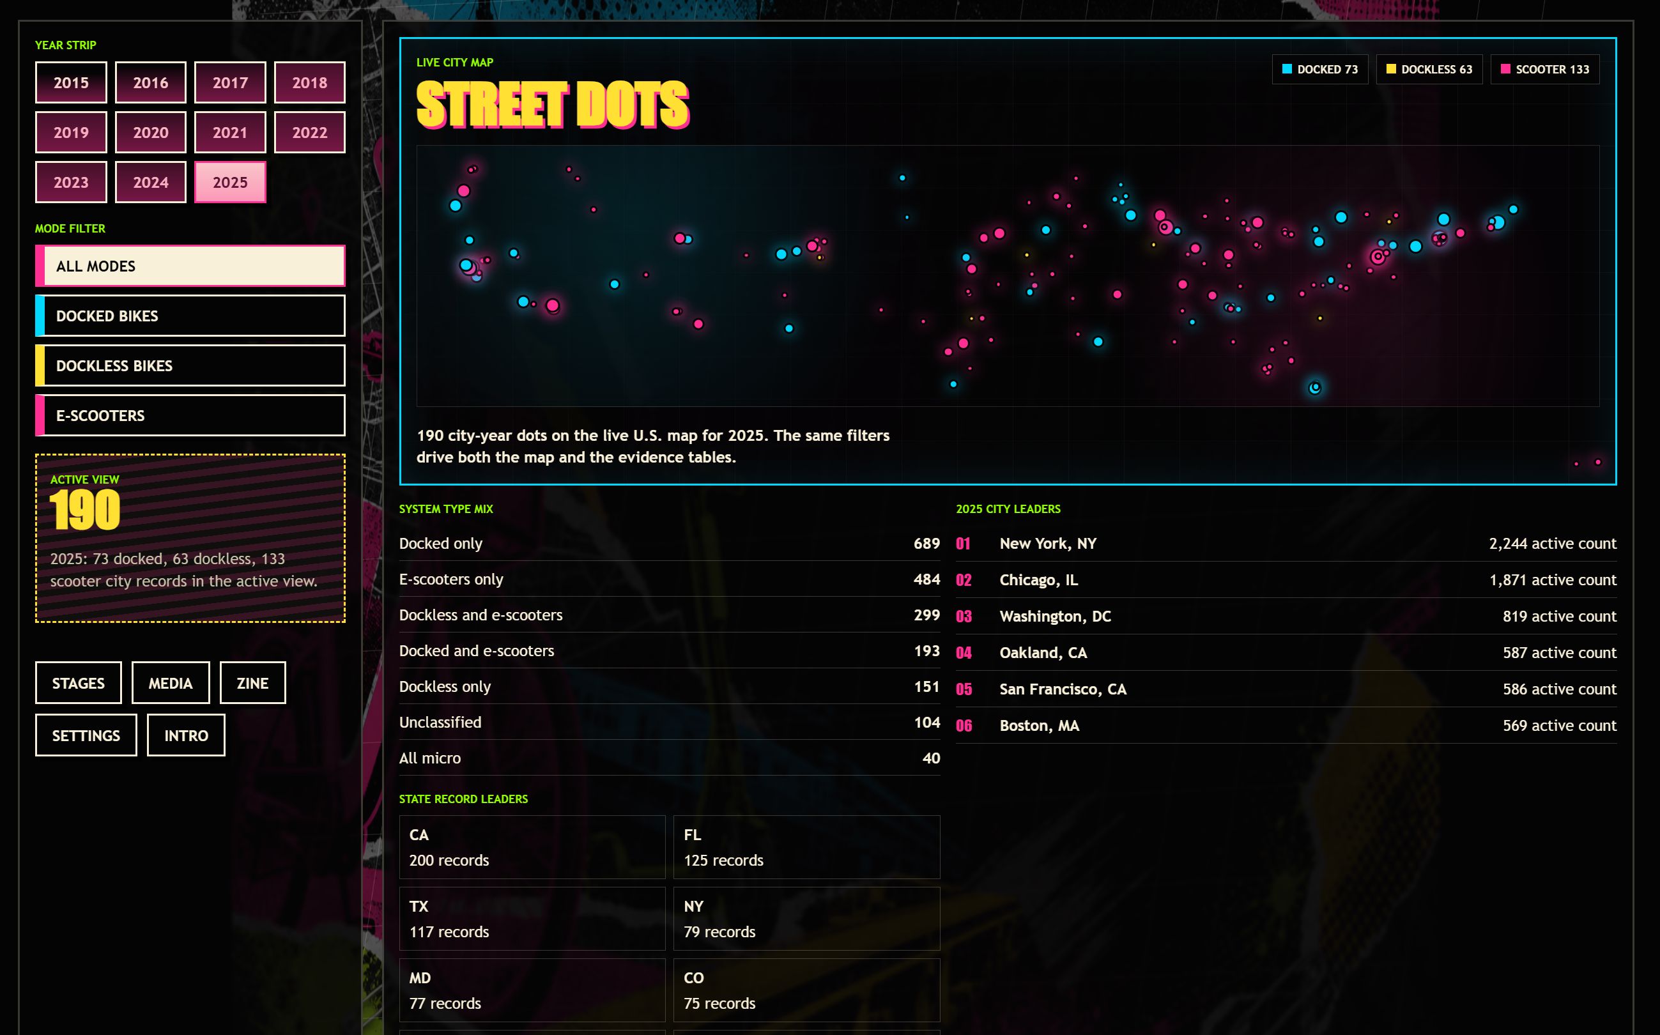Click the Dockless only row
The width and height of the screenshot is (1660, 1035).
click(670, 687)
